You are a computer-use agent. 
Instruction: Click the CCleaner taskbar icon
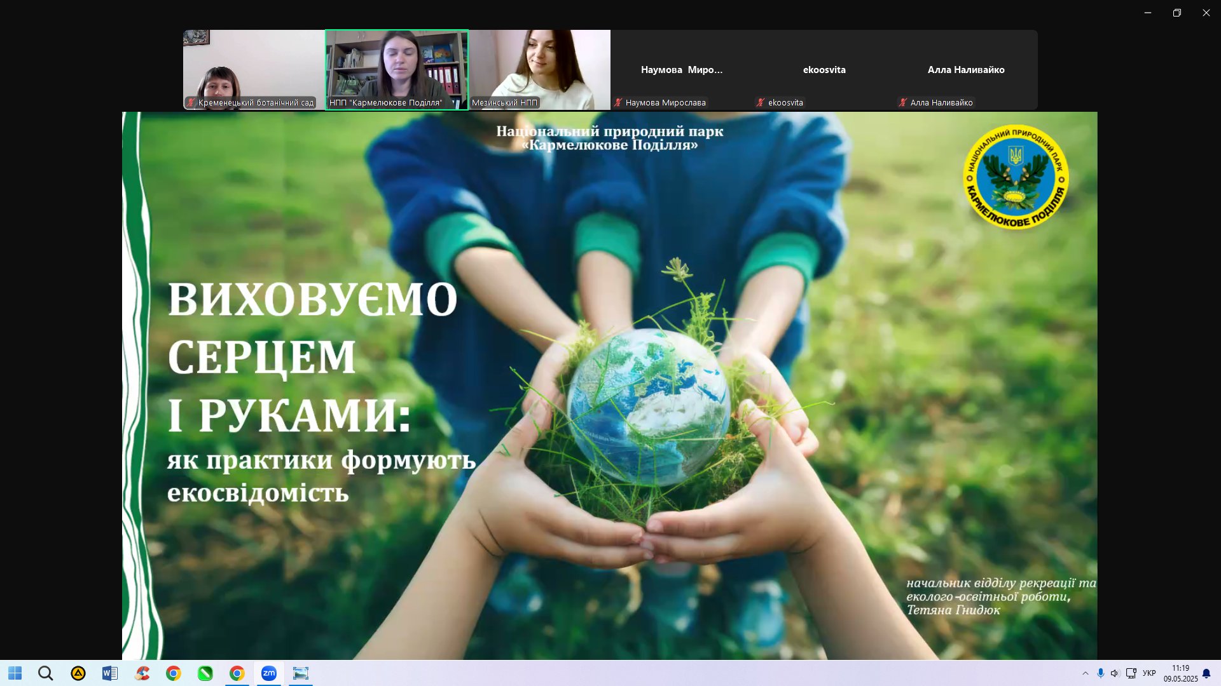142,673
